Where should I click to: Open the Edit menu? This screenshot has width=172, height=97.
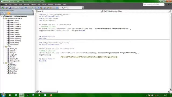[10, 5]
